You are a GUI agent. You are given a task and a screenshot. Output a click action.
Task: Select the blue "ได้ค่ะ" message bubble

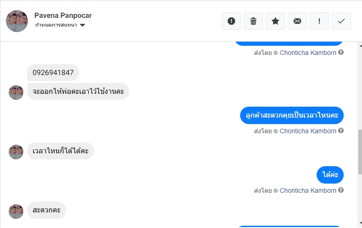click(x=330, y=174)
